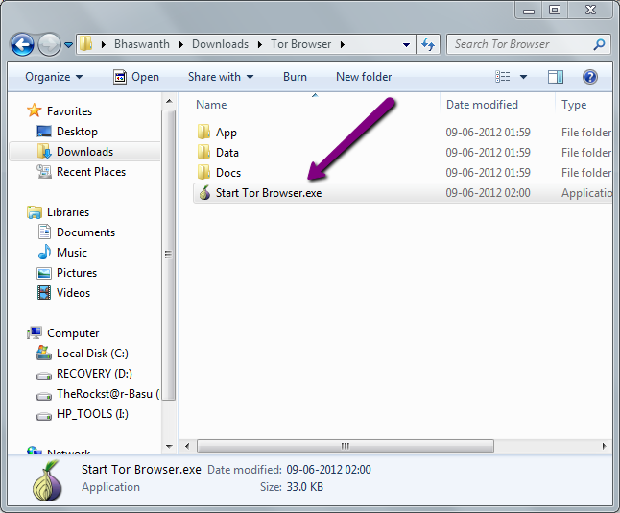620x513 pixels.
Task: Change the view using the view icon
Action: 503,77
